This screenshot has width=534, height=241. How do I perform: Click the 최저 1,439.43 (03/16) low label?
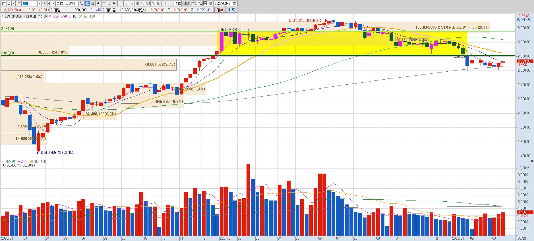pos(57,152)
